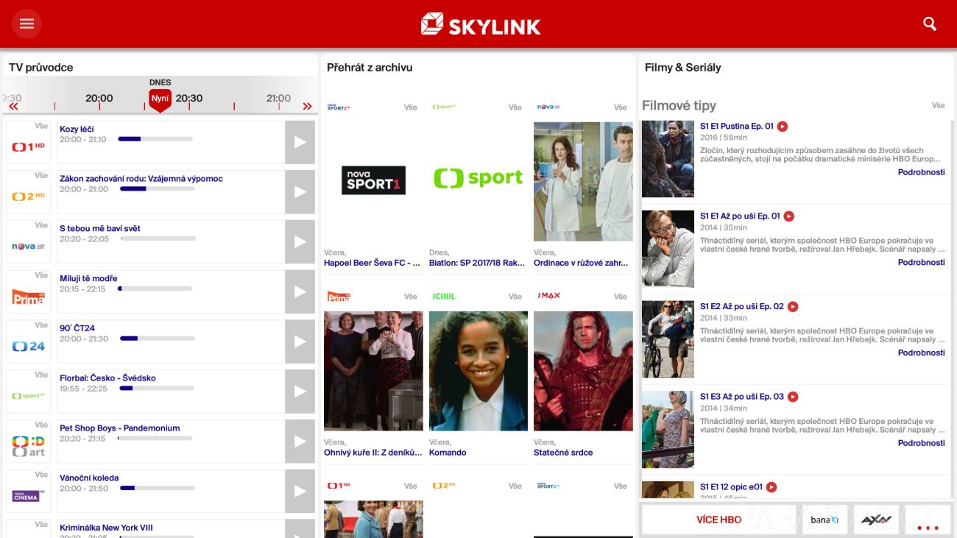Show more providers with three dots

(928, 527)
